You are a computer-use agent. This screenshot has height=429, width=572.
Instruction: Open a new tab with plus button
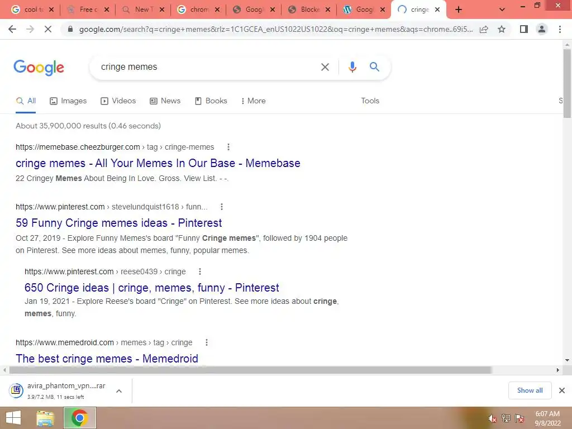tap(459, 10)
